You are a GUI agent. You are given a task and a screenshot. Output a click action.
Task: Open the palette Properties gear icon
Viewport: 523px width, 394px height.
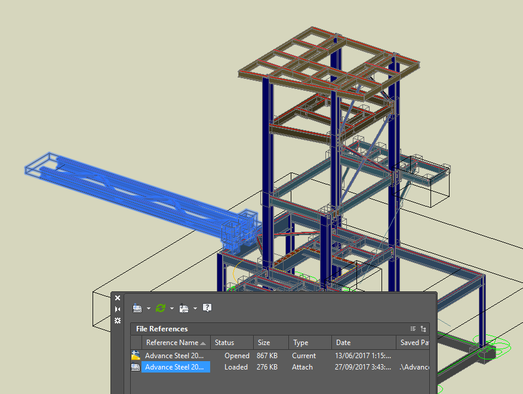point(117,321)
